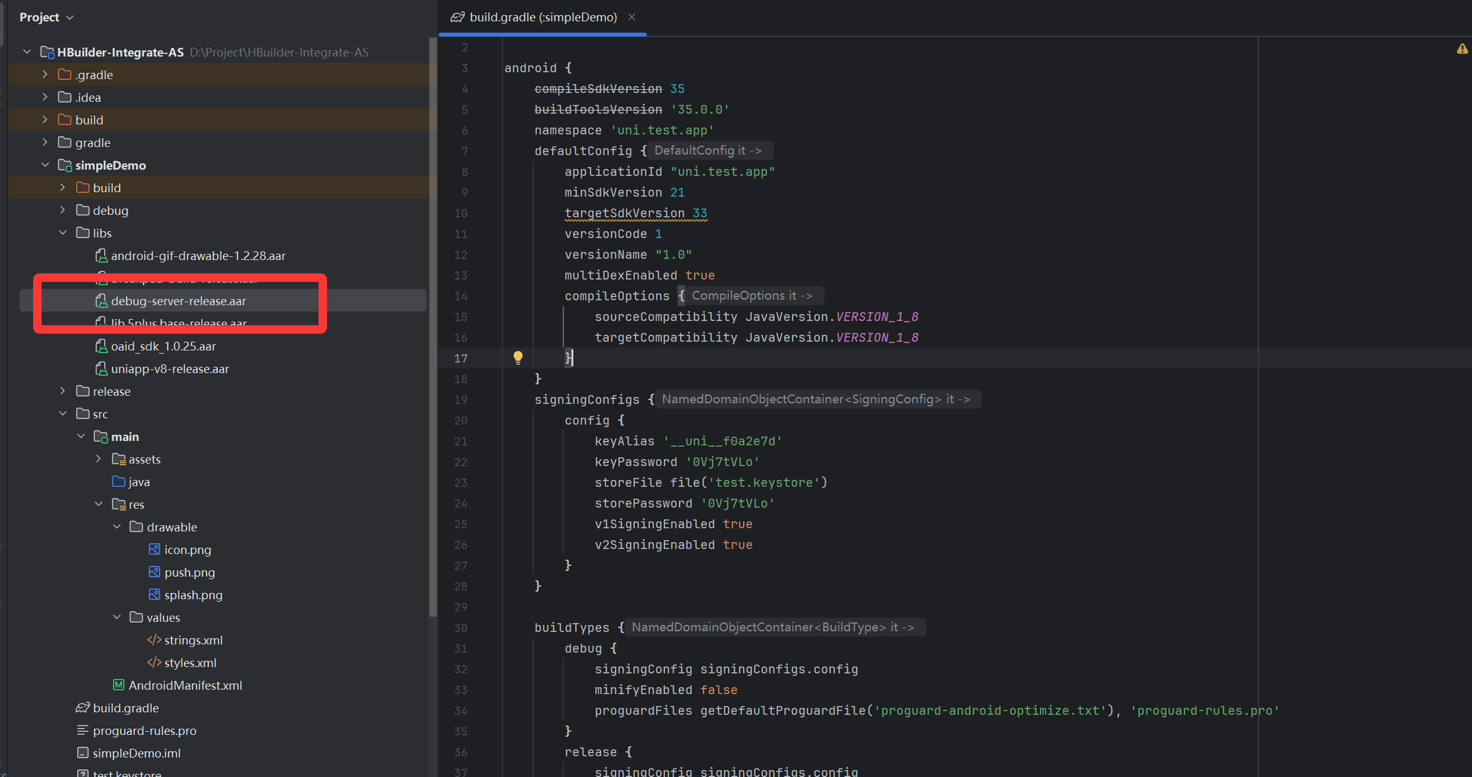This screenshot has height=777, width=1472.
Task: Click the AndroidManifest.xml manifest icon
Action: (118, 685)
